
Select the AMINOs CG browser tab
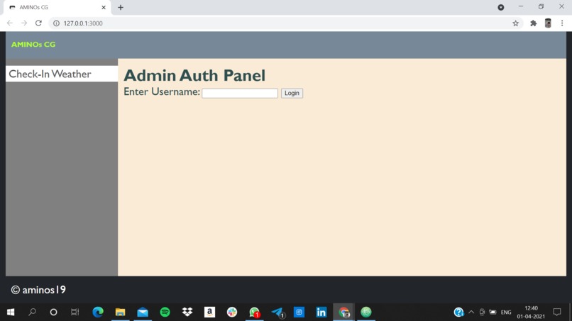pos(57,8)
